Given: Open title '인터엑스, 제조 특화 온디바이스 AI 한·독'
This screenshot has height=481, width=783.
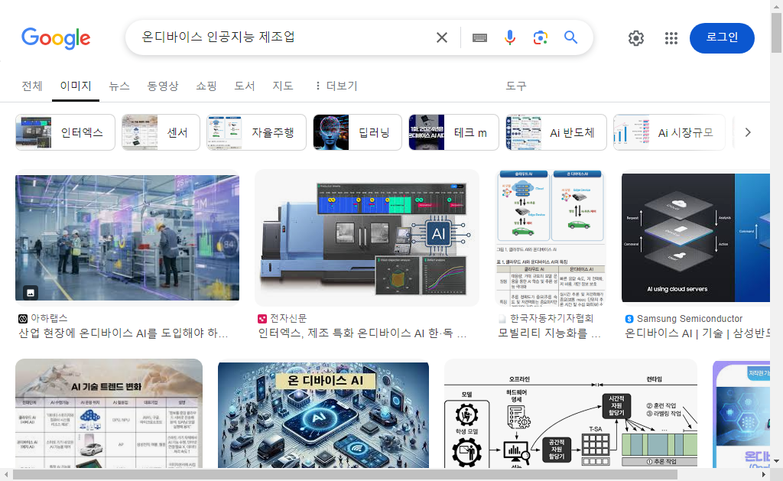Looking at the screenshot, I should pyautogui.click(x=362, y=333).
